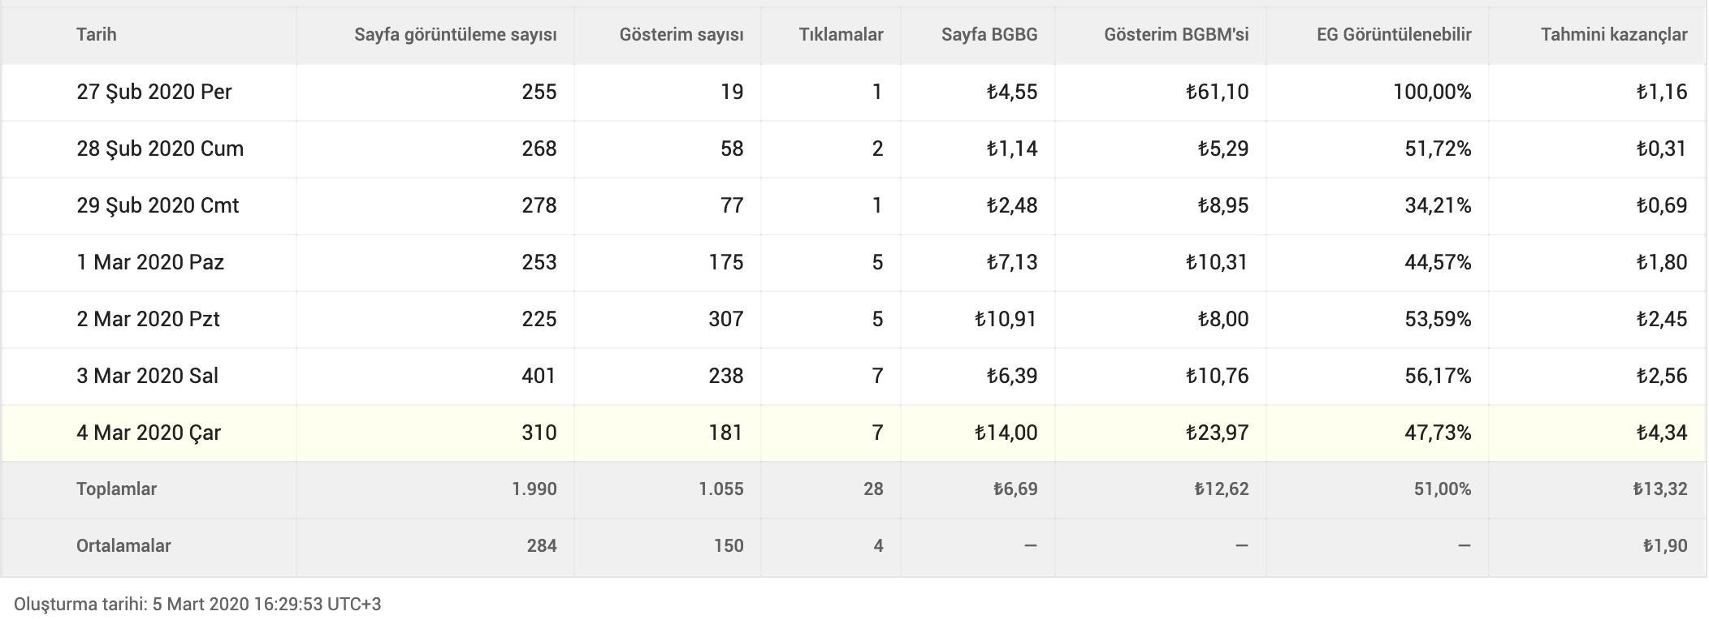Click the Gösterim sayısı column header

tap(681, 34)
